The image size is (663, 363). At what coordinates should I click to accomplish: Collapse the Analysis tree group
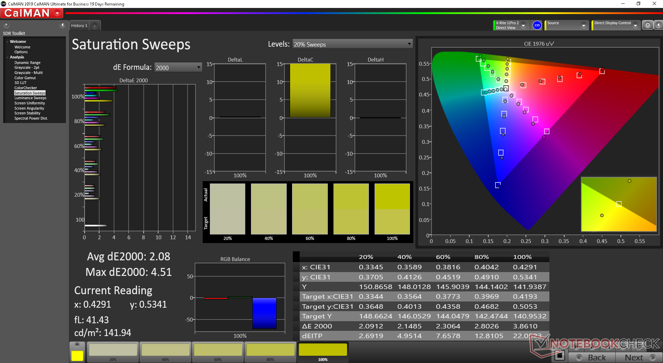(x=7, y=57)
